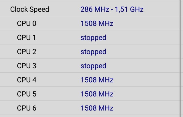Viewport: 183px width, 117px height.
Task: Click the vertical scrollbar at the right edge
Action: [x=181, y=59]
